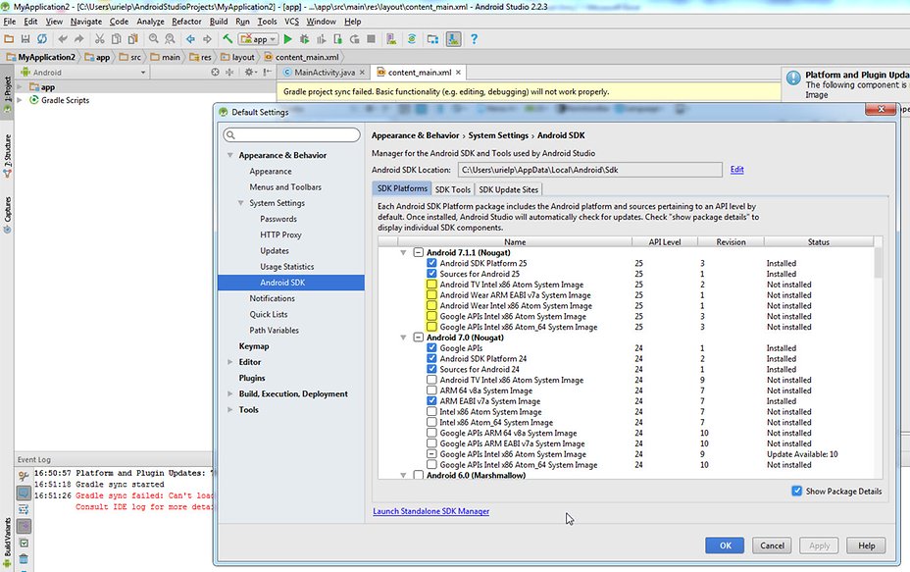Click the SDK Manager toolbar icon
910x572 pixels.
coord(453,39)
